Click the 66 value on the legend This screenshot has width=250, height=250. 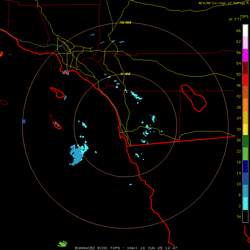(239, 31)
